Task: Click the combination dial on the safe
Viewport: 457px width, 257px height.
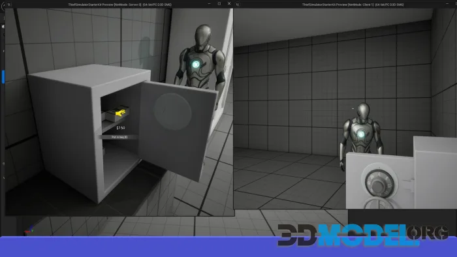Action: coord(379,184)
